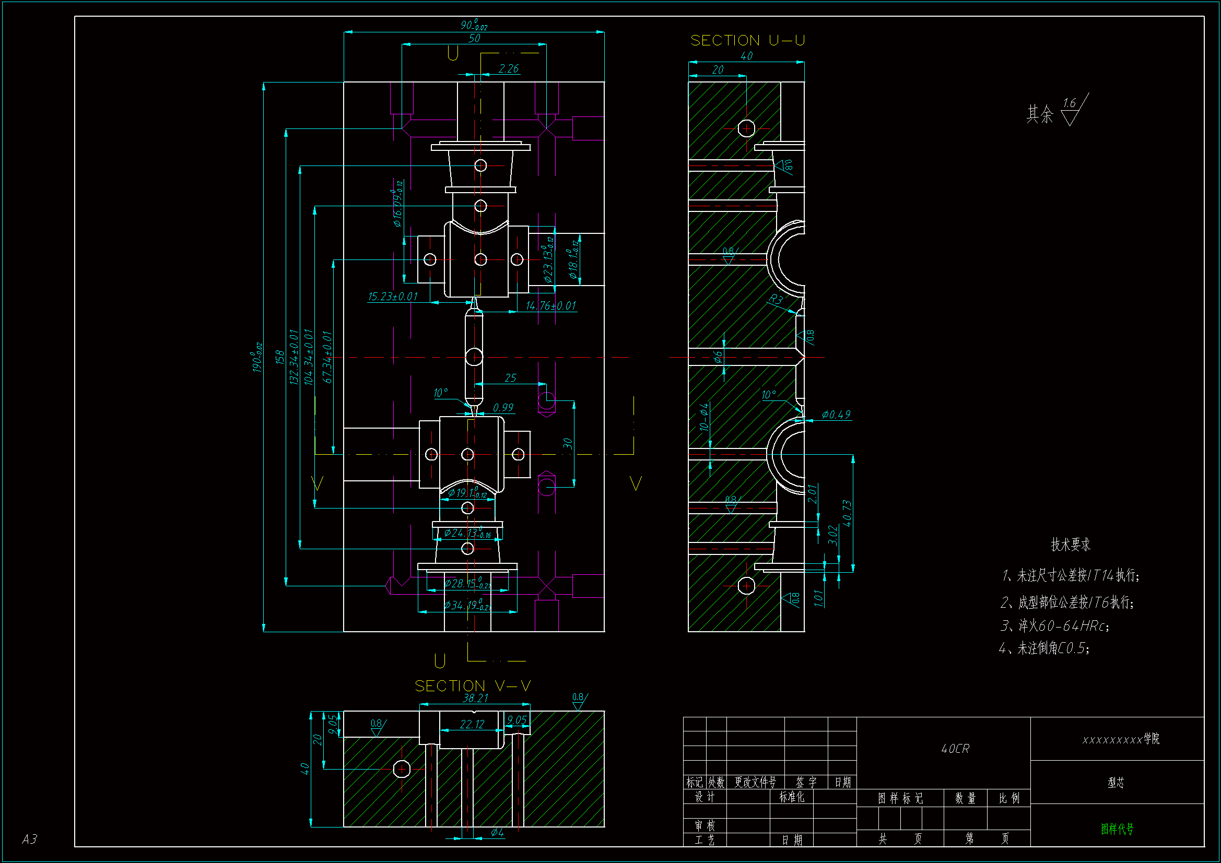Screen dimensions: 1221x863
Task: Click the 技术要求 heading text
Action: pos(1071,544)
